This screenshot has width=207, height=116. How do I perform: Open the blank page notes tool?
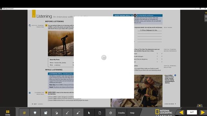click(x=100, y=113)
